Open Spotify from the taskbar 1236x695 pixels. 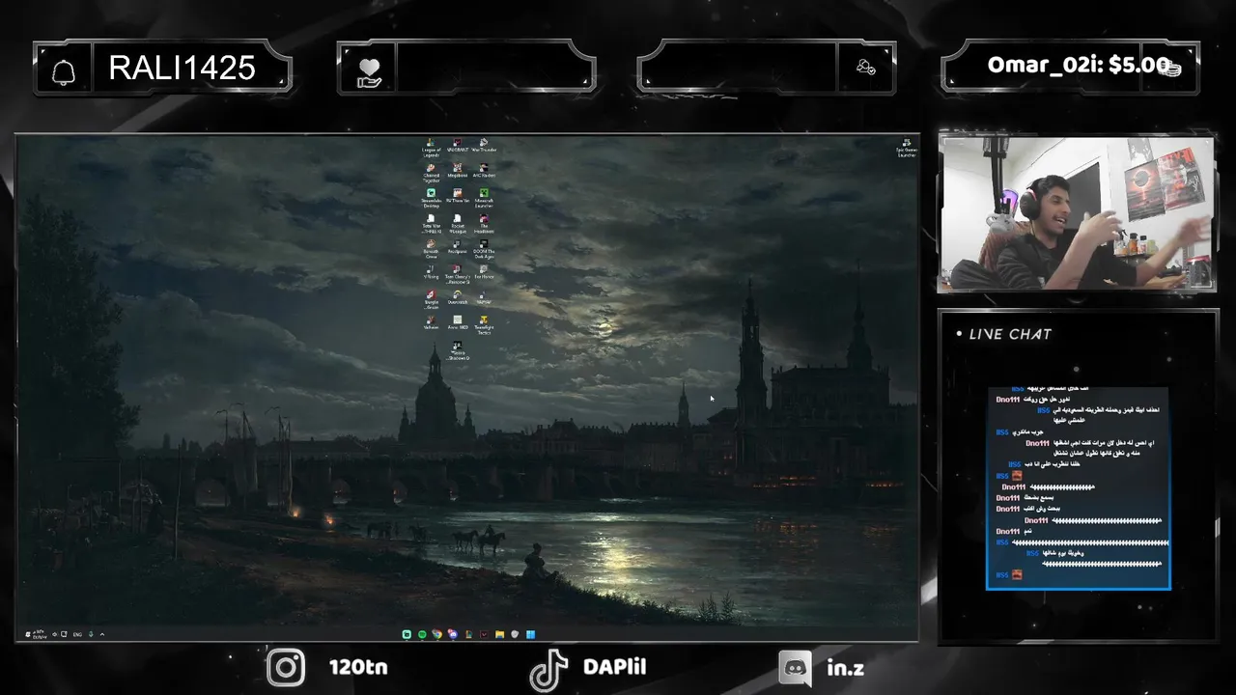(x=422, y=634)
